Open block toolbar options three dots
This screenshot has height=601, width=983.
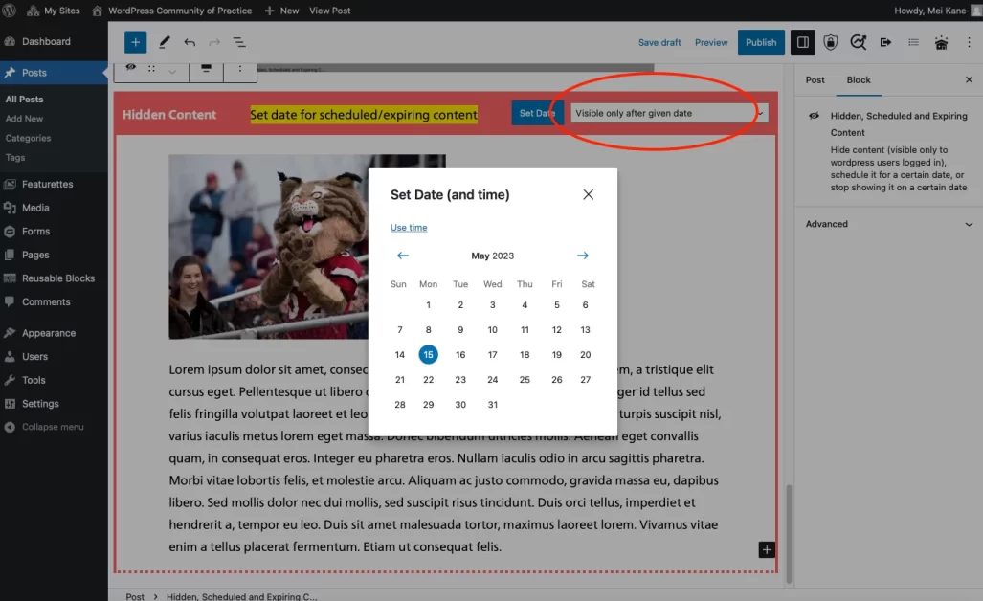pyautogui.click(x=240, y=68)
